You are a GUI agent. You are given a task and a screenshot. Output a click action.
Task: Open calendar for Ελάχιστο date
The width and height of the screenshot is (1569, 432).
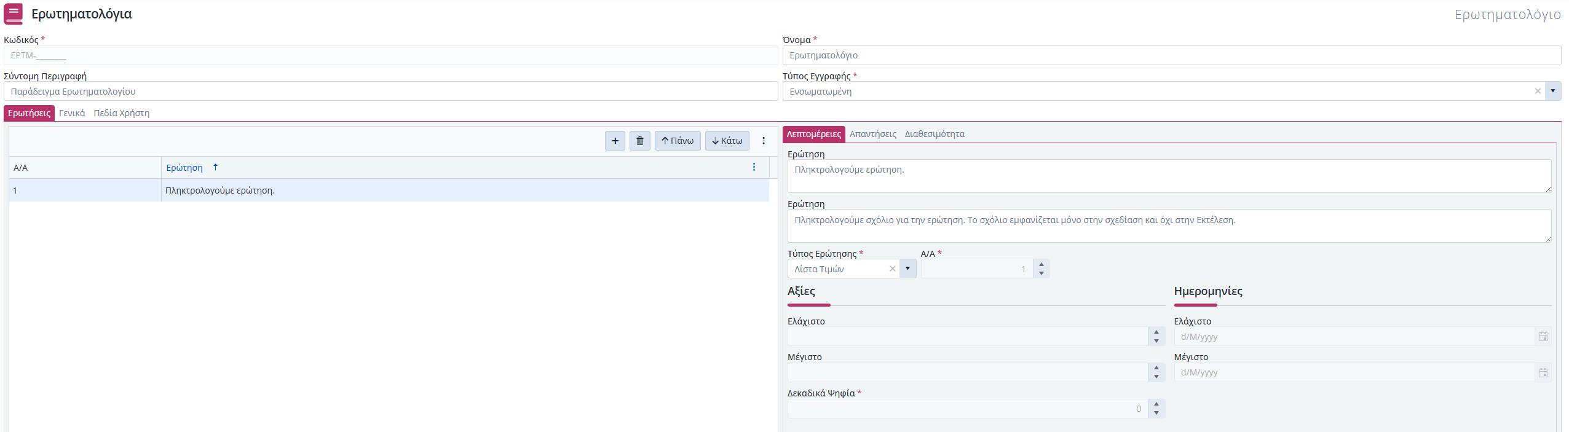point(1543,337)
